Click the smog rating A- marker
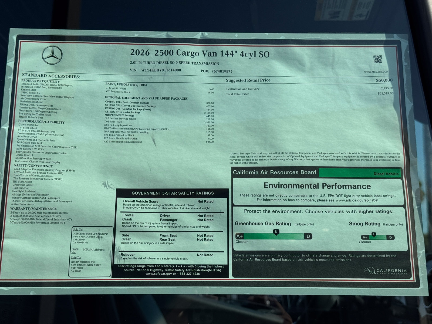The height and width of the screenshot is (324, 432). click(x=374, y=234)
